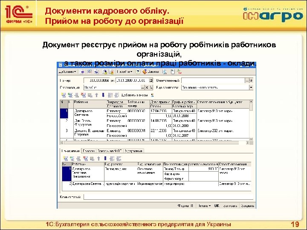Click the down arrow of the upper table scrollbar
307x230 pixels.
(x=251, y=139)
